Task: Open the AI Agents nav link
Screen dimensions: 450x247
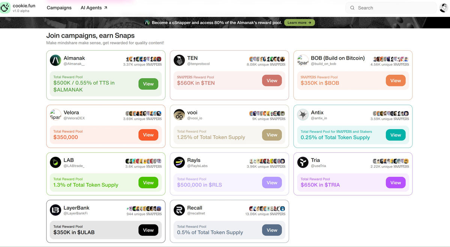Action: click(x=94, y=8)
